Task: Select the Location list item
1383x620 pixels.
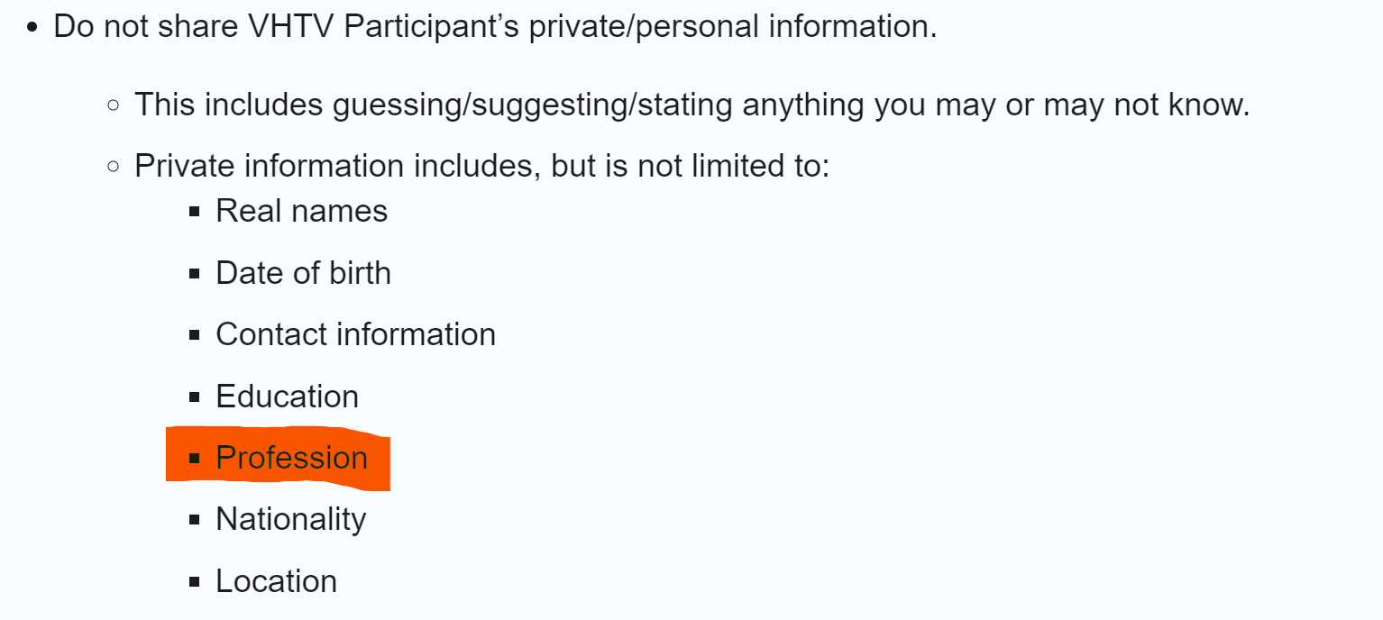Action: click(x=276, y=581)
